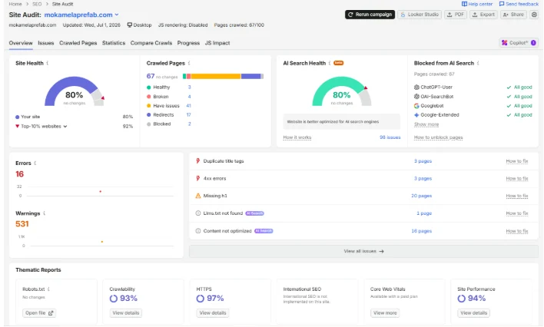Viewport: 544px width, 327px height.
Task: Click the OAI-SearchBot icon
Action: [x=416, y=97]
